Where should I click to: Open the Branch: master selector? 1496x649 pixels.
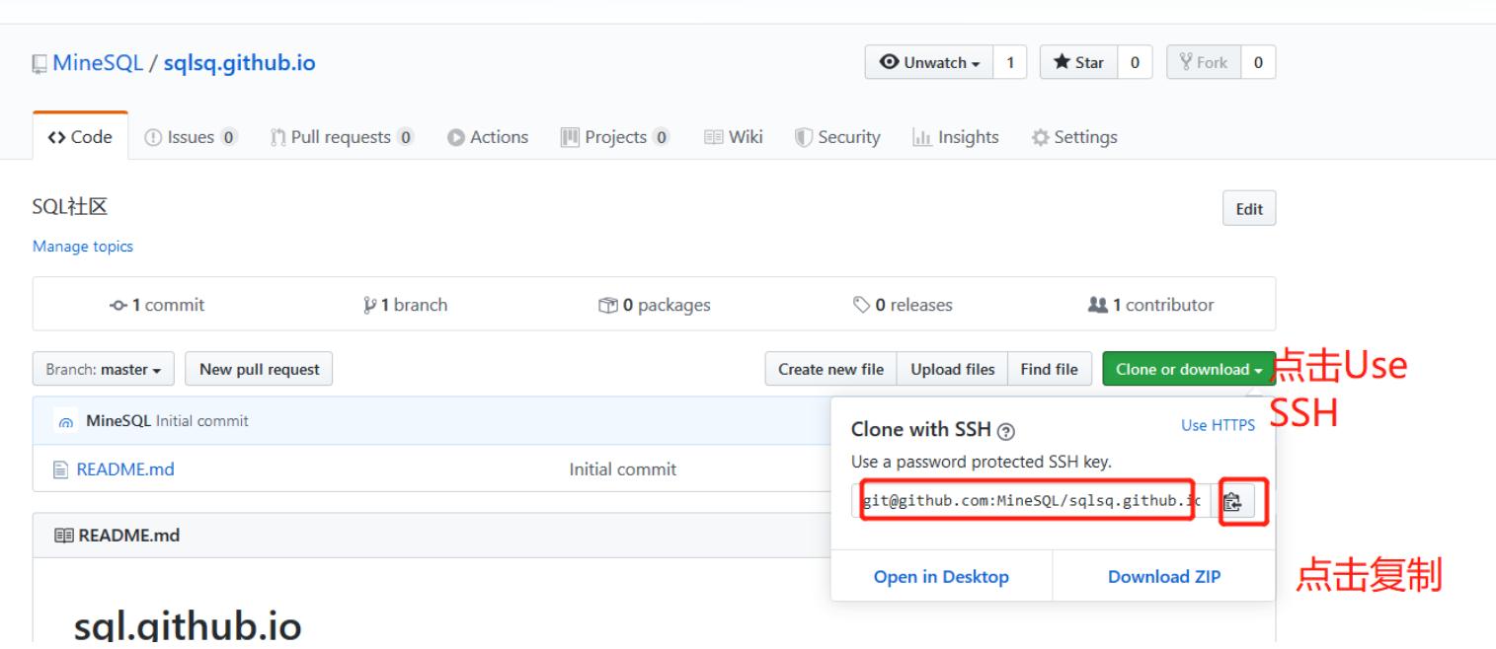point(104,370)
